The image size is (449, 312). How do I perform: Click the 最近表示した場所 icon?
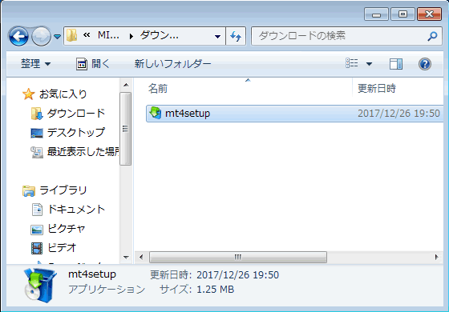(37, 152)
